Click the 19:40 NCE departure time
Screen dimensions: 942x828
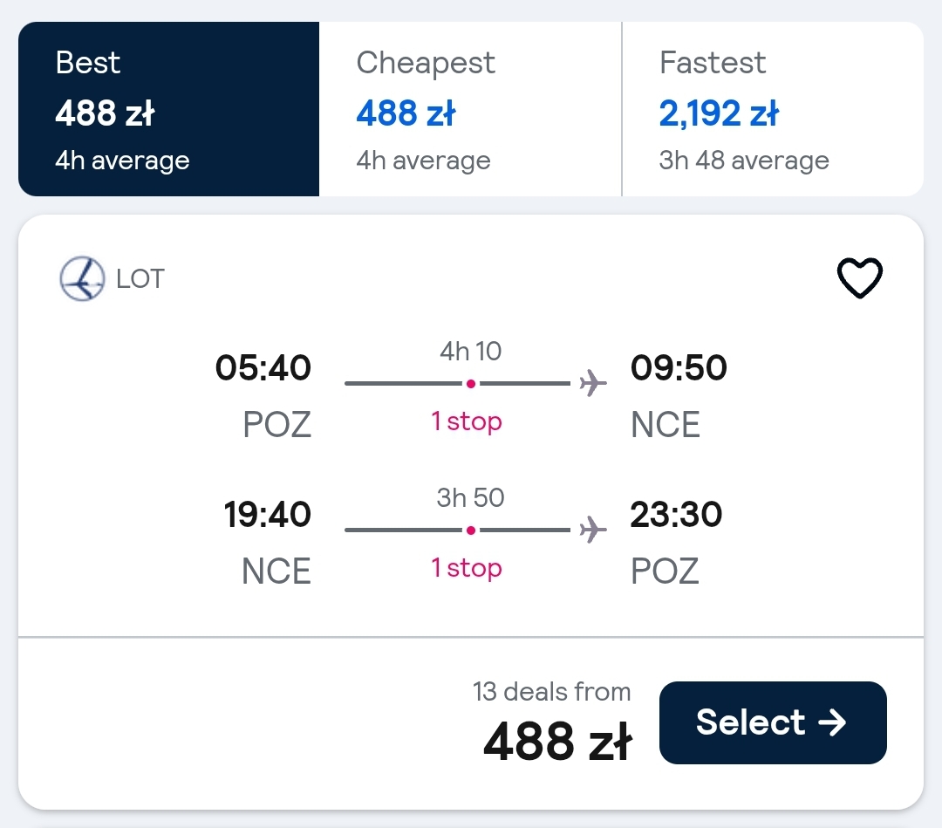(x=268, y=514)
